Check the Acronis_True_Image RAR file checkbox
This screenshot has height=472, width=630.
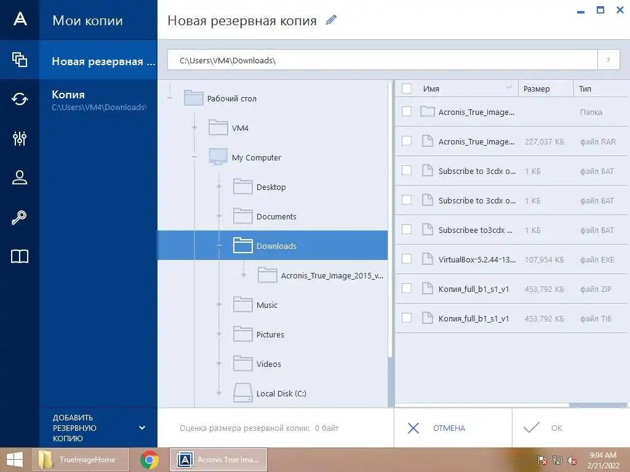click(x=407, y=141)
